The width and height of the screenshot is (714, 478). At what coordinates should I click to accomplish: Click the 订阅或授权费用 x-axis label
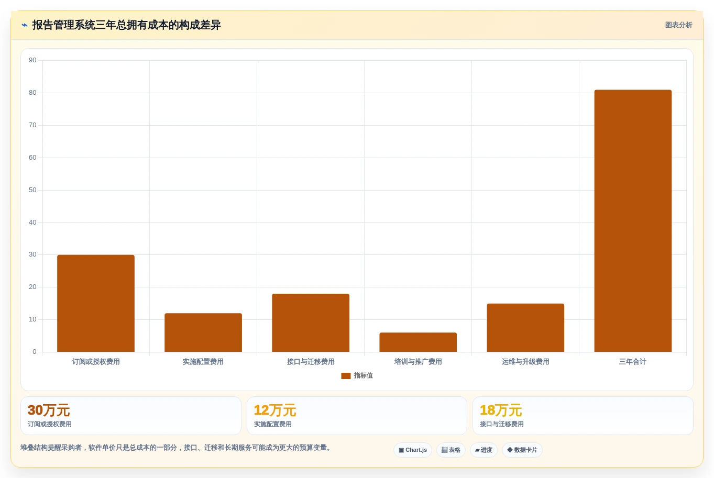tap(96, 362)
